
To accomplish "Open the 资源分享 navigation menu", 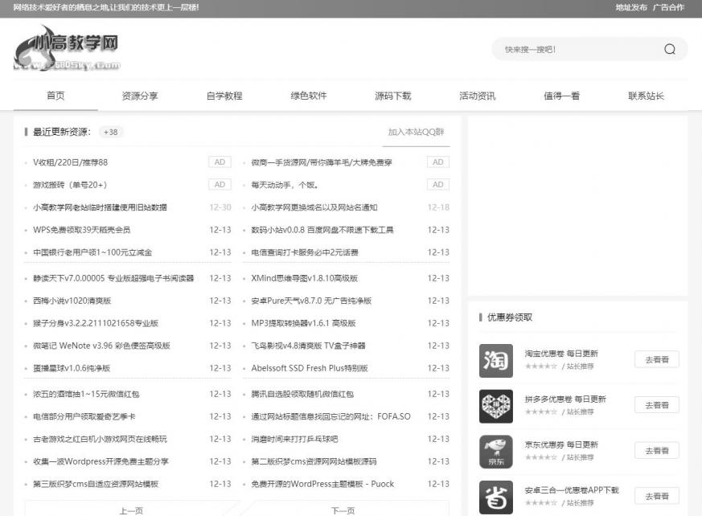I will point(142,94).
